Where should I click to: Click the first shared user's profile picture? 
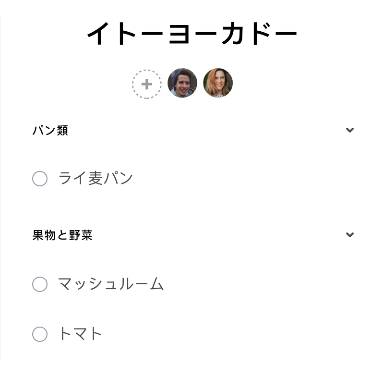point(182,83)
